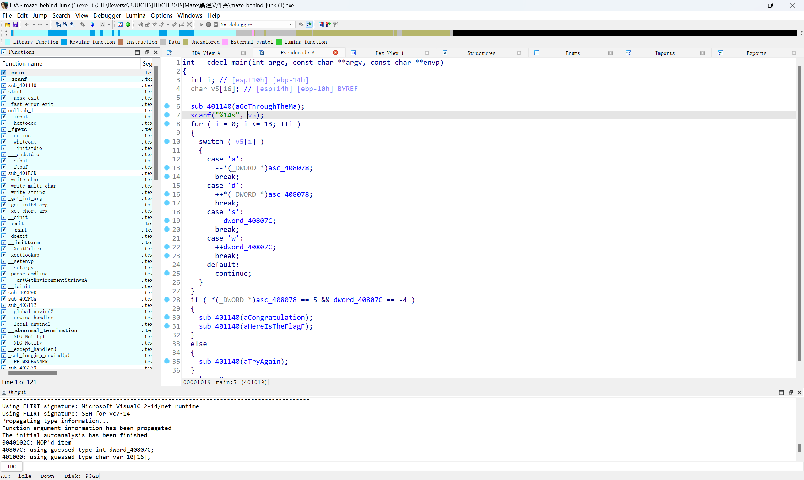Image resolution: width=804 pixels, height=480 pixels.
Task: Start the process with the play button
Action: pos(201,25)
